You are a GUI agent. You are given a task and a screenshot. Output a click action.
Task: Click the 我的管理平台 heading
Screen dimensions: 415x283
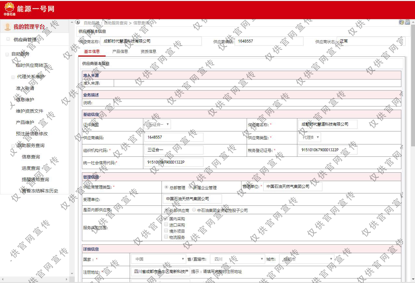(29, 27)
